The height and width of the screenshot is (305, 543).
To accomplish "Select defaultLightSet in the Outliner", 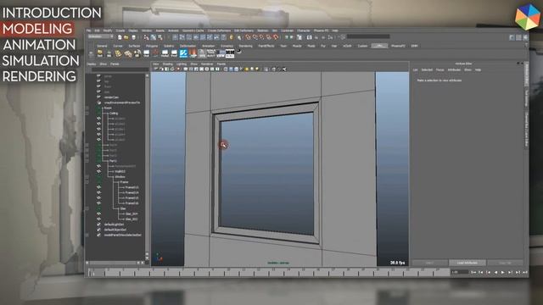I will pos(114,225).
